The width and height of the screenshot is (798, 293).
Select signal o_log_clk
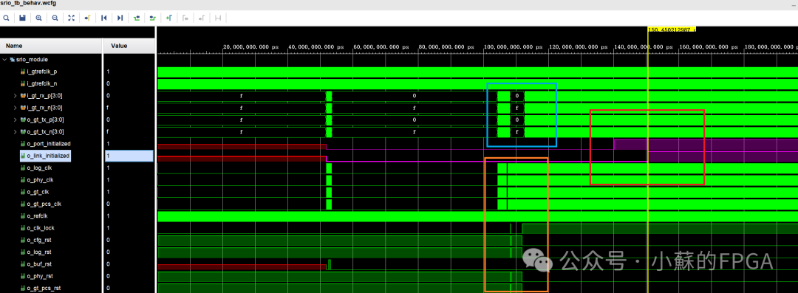39,168
